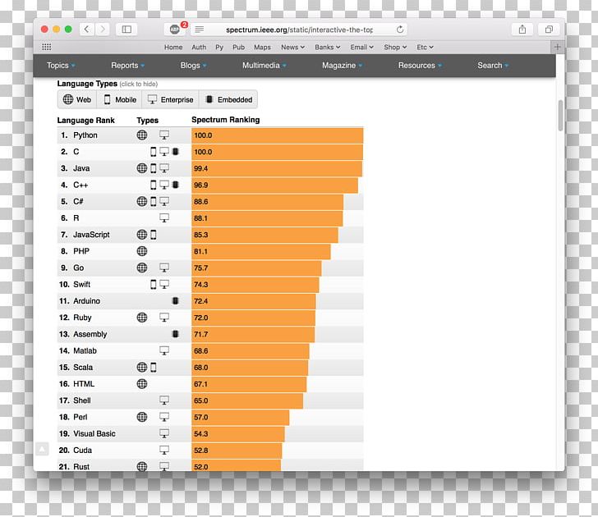This screenshot has height=517, width=598.
Task: Open the Shop bookmarks folder
Action: 395,48
